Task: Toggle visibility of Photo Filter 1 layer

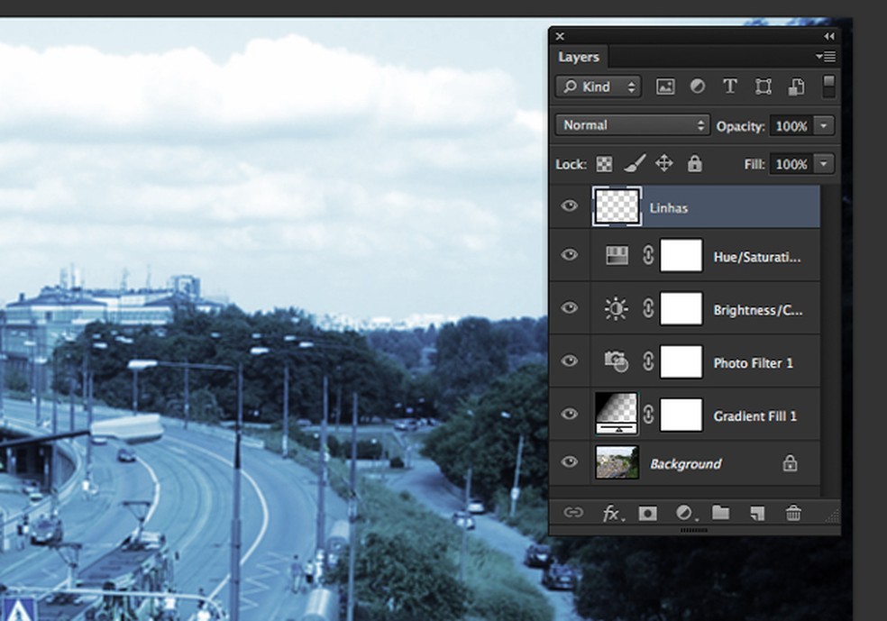Action: (x=569, y=361)
